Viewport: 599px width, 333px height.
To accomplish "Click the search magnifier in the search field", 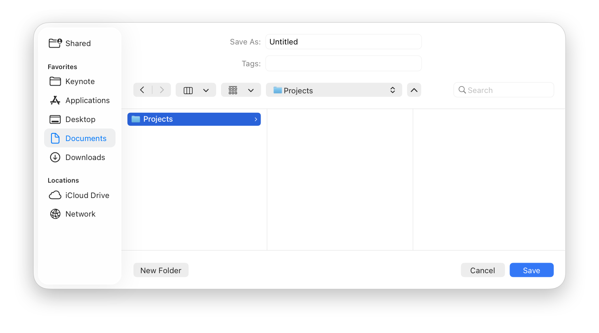I will (462, 90).
